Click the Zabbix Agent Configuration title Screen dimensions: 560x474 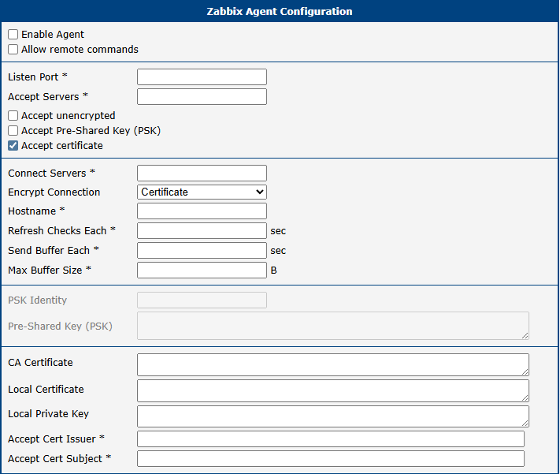[280, 12]
